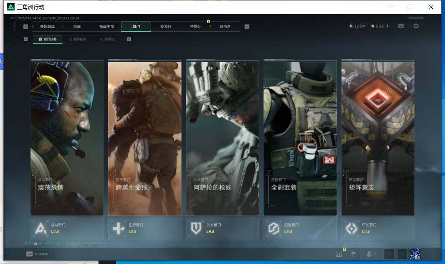Select the 战斗部门 LV.3 level label
Screen dimensions: 445x264
click(55, 231)
